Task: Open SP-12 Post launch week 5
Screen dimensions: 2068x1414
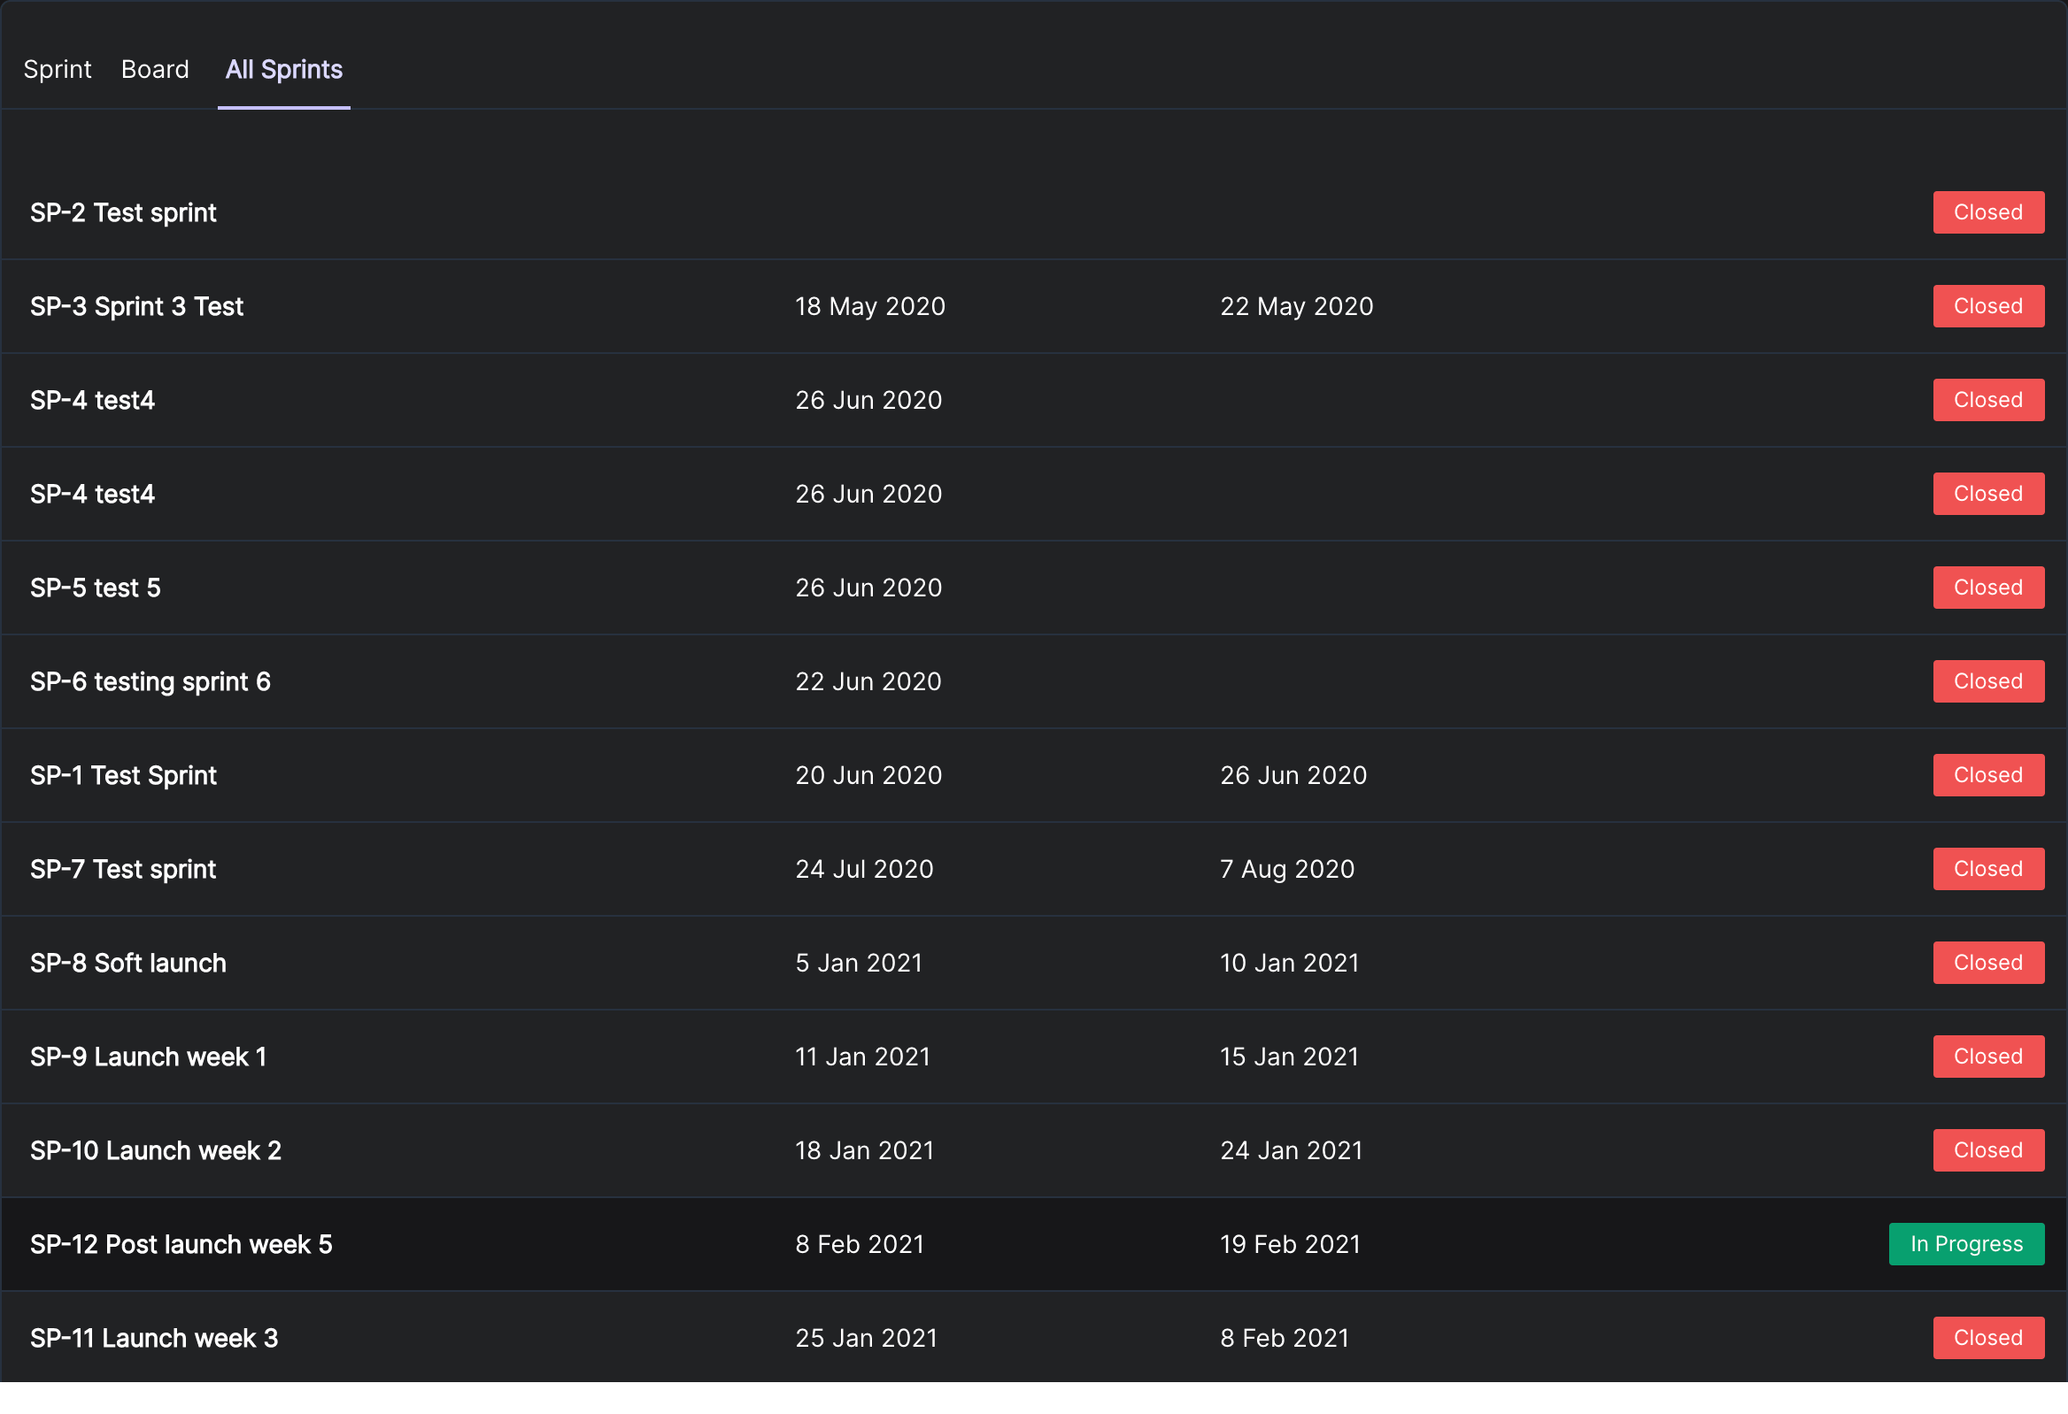Action: point(181,1244)
